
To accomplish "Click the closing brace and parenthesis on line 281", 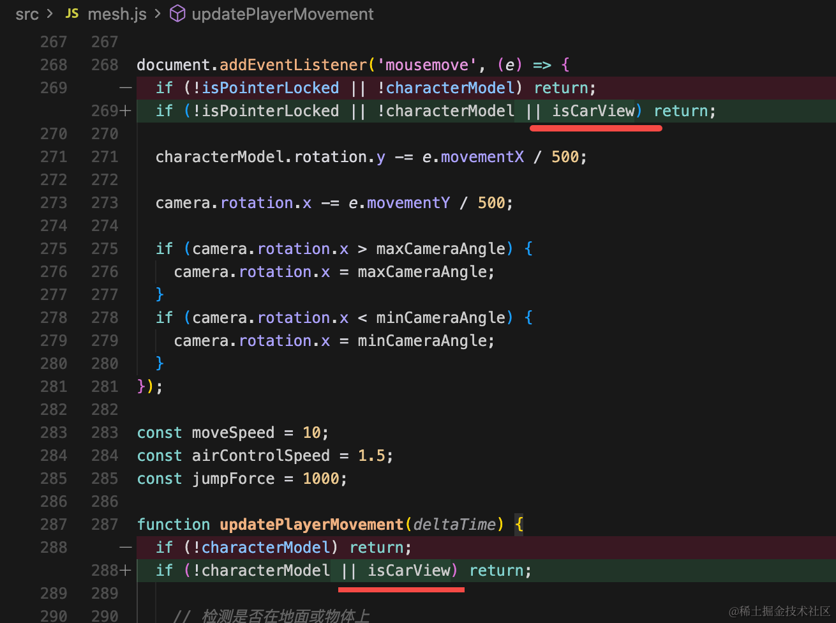I will pyautogui.click(x=146, y=386).
